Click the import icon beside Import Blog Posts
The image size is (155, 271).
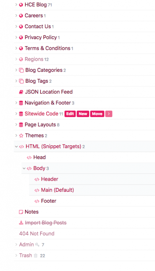coord(21,223)
